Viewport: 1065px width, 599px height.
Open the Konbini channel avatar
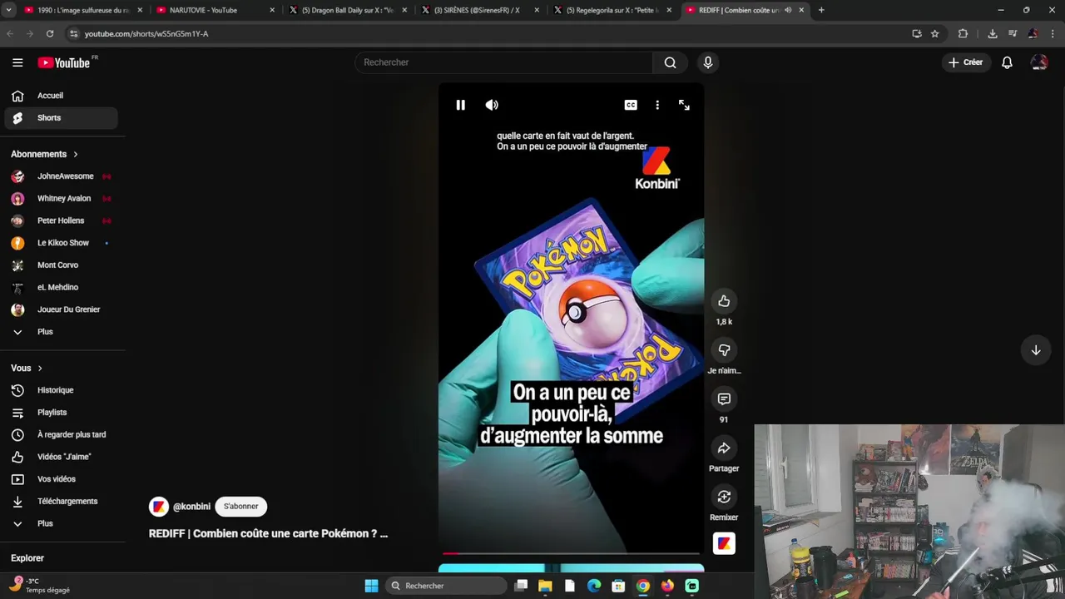click(158, 507)
